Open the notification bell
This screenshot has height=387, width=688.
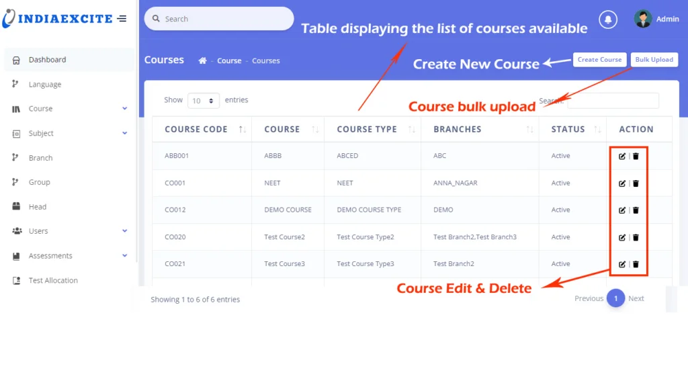[x=608, y=19]
